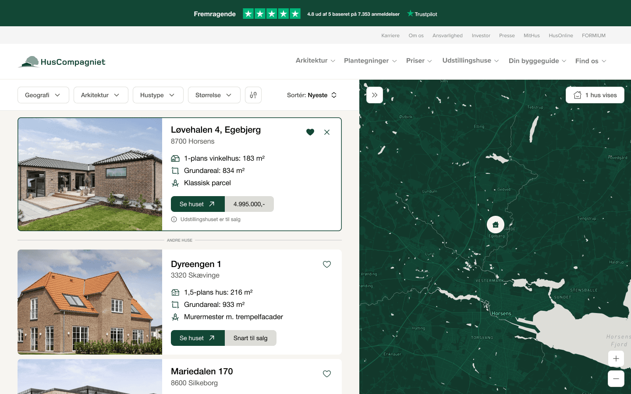Click the info icon beside Udstillingshuset er til salg

(174, 219)
